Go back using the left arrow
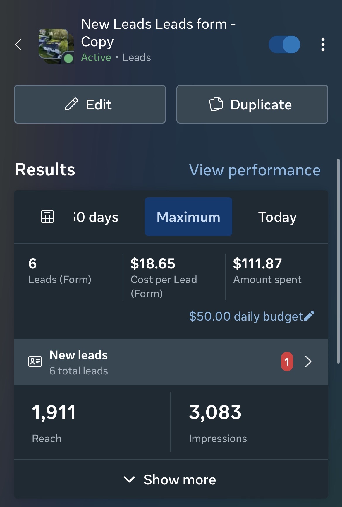This screenshot has width=342, height=507. pos(18,44)
